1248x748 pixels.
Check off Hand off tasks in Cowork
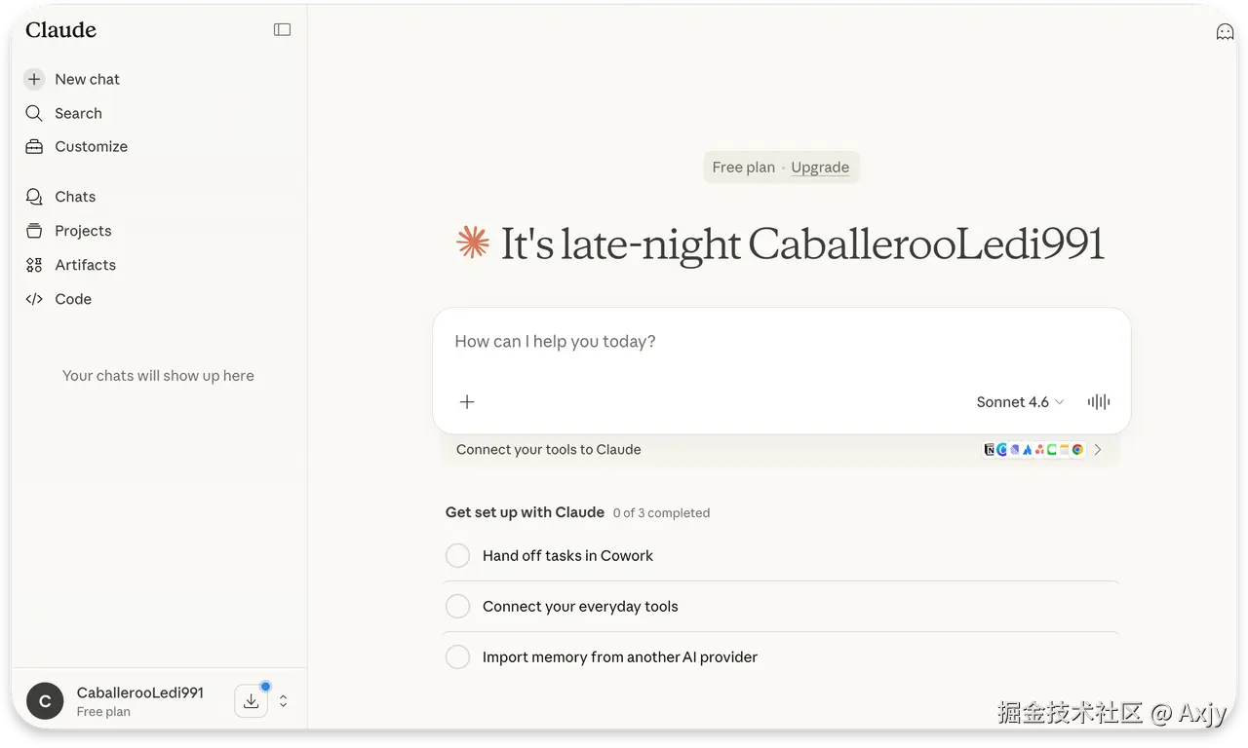[457, 555]
